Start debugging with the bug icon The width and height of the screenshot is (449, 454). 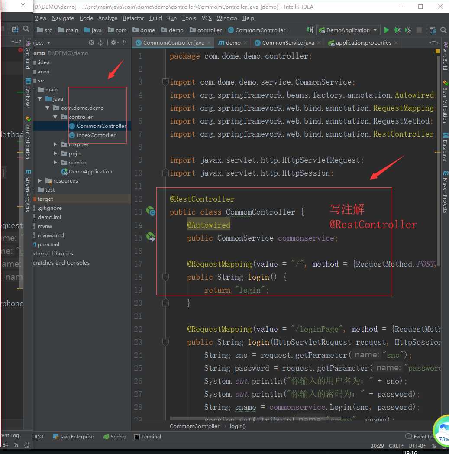tap(397, 30)
